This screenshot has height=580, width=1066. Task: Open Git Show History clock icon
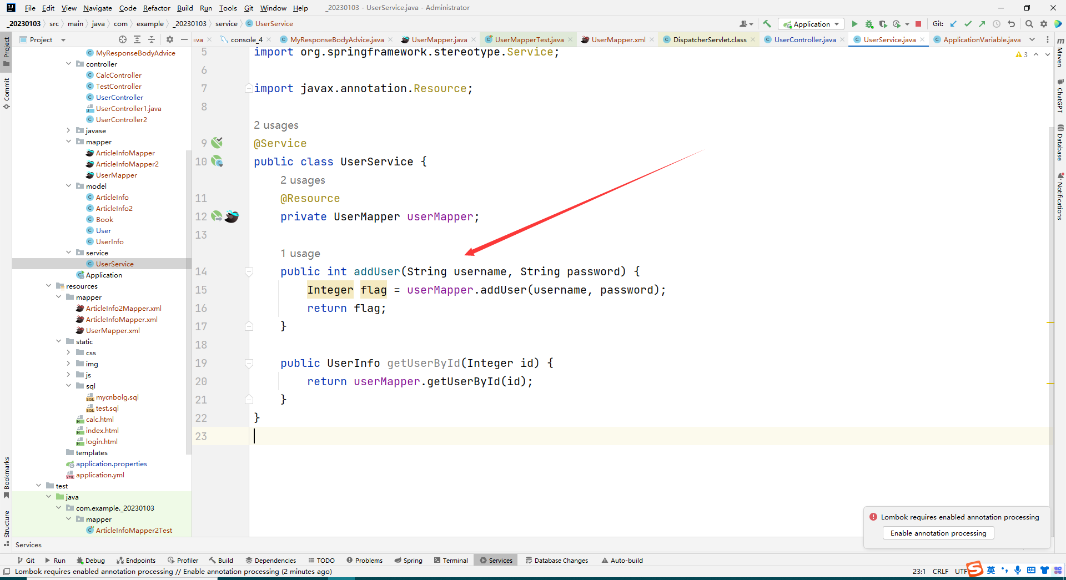[x=997, y=24]
